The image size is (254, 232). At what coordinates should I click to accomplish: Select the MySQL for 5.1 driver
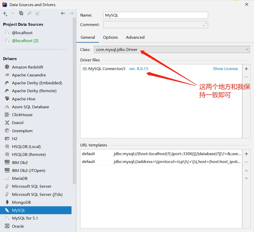pos(25,218)
